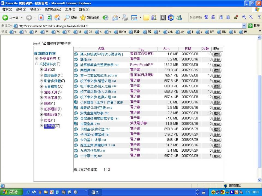Click the system tray clock 下午 08:08
The image size is (262, 196).
point(252,192)
